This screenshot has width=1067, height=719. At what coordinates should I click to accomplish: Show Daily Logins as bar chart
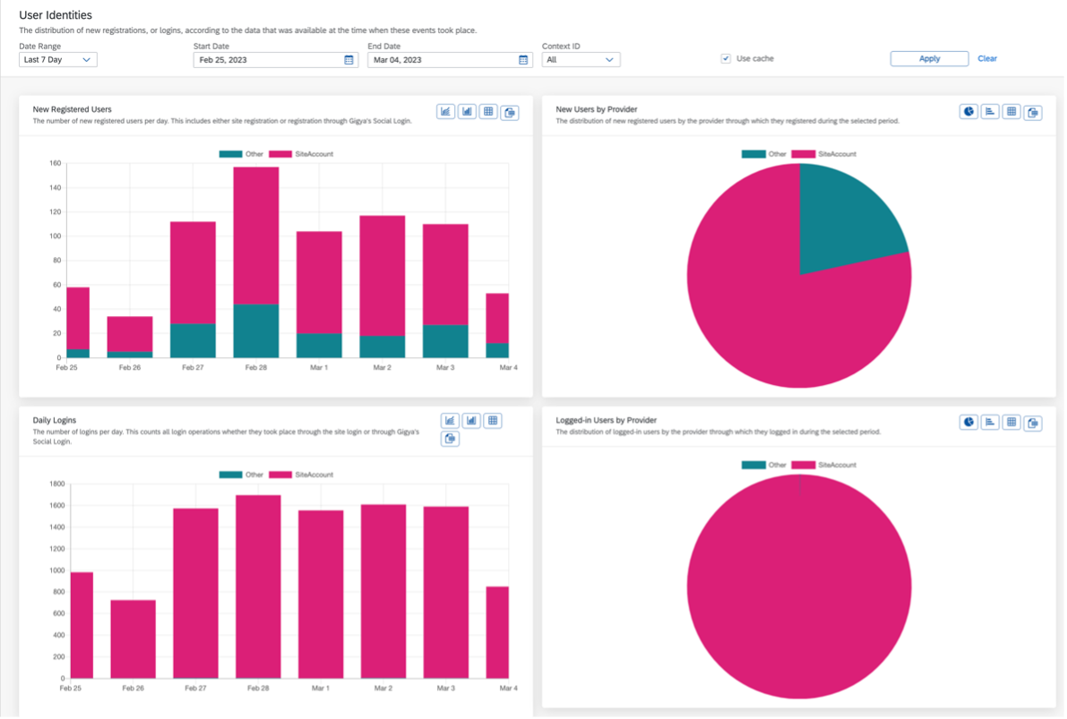[x=471, y=421]
